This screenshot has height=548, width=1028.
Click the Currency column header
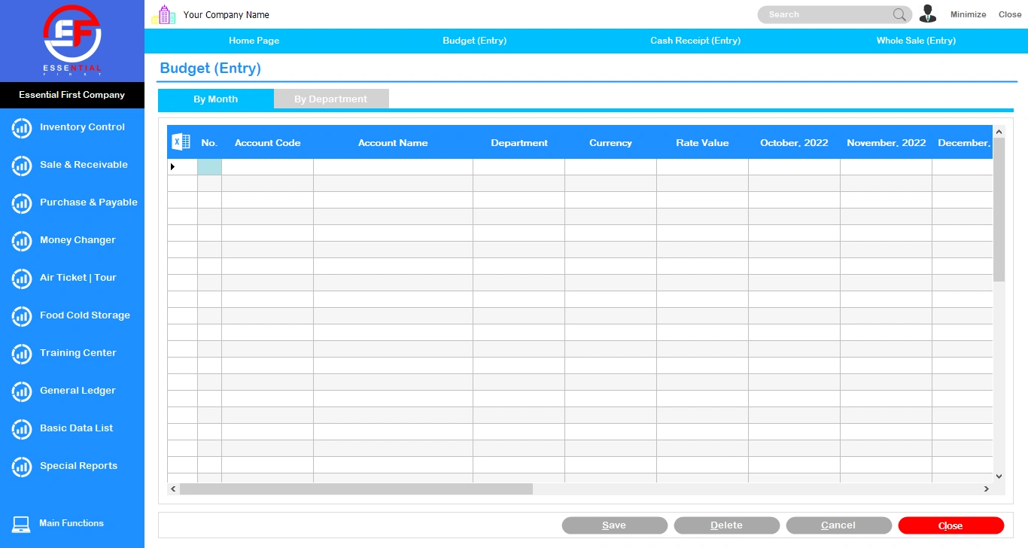(x=610, y=142)
